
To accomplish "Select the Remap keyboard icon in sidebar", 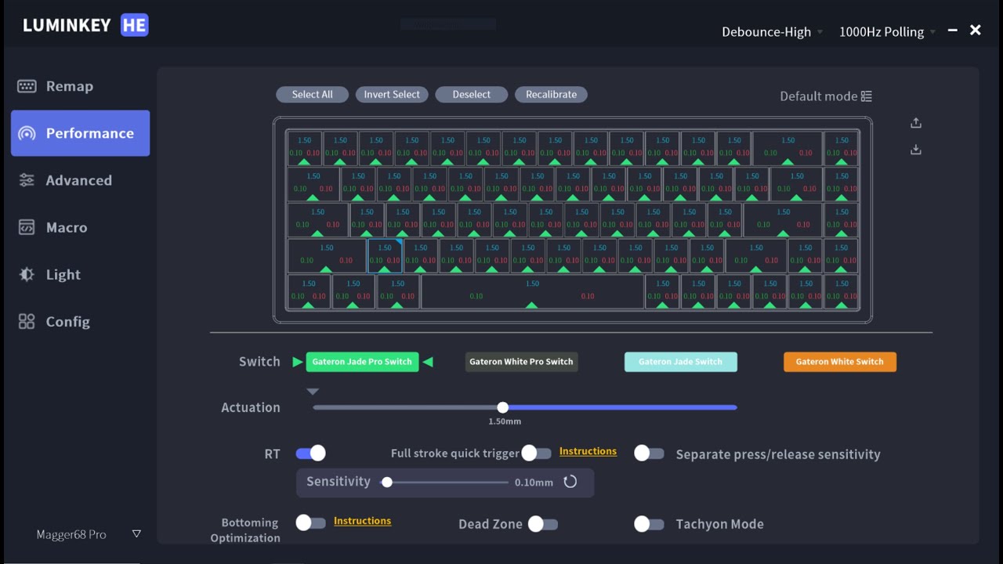I will [26, 85].
